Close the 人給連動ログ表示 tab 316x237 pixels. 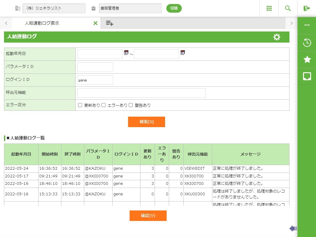pos(95,23)
